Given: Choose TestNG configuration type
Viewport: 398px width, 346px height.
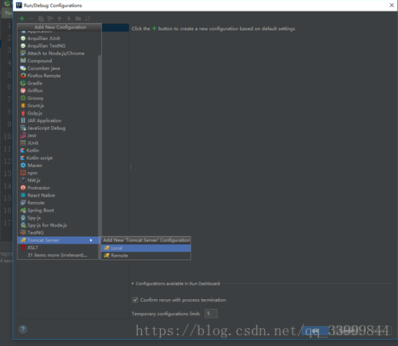Looking at the screenshot, I should [58, 233].
